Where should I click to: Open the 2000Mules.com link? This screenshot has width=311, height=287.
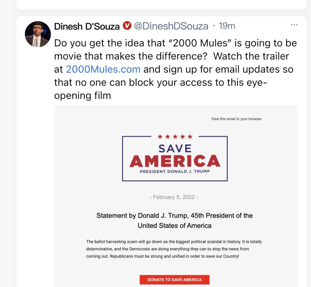pos(103,69)
